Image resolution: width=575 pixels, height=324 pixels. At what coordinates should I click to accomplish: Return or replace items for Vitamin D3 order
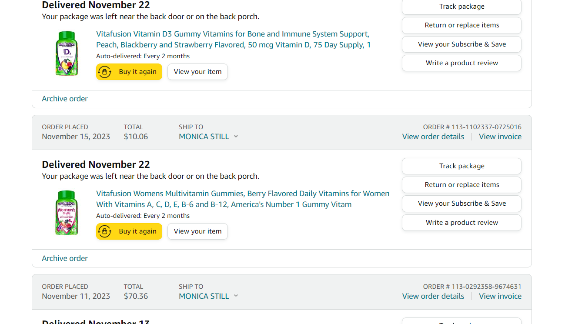[x=461, y=25]
